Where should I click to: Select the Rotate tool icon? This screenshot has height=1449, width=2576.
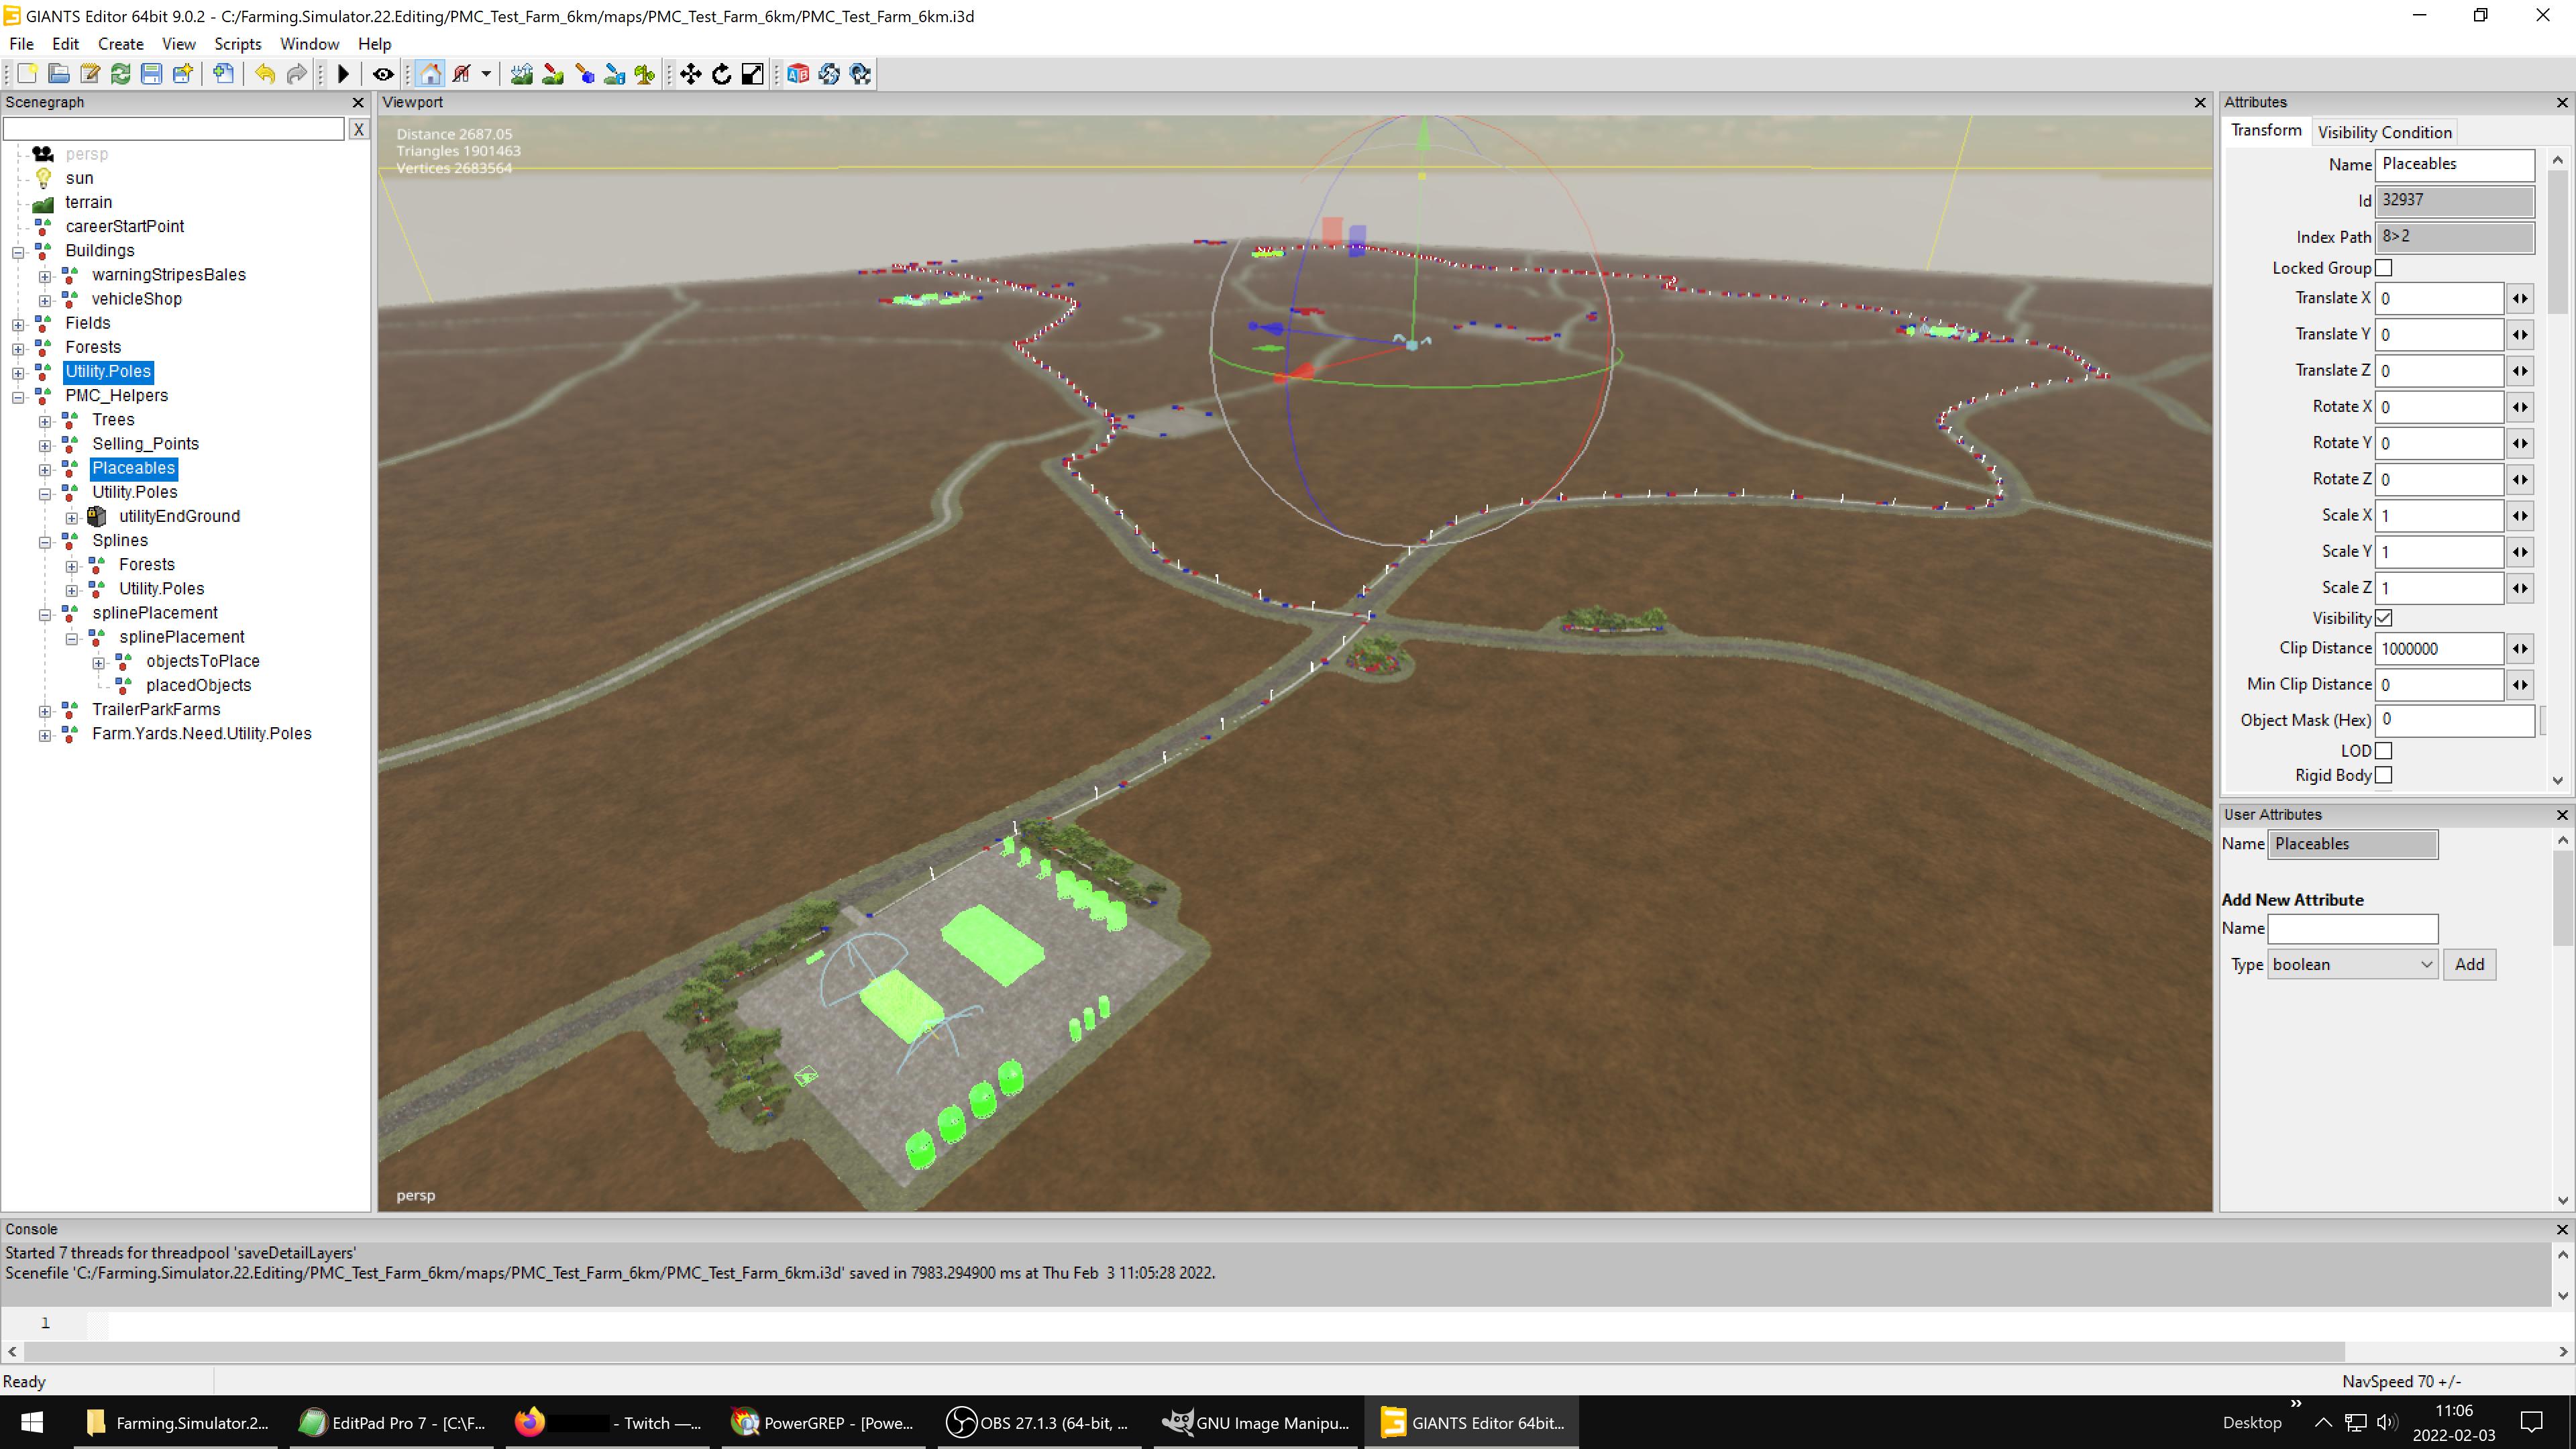(722, 74)
